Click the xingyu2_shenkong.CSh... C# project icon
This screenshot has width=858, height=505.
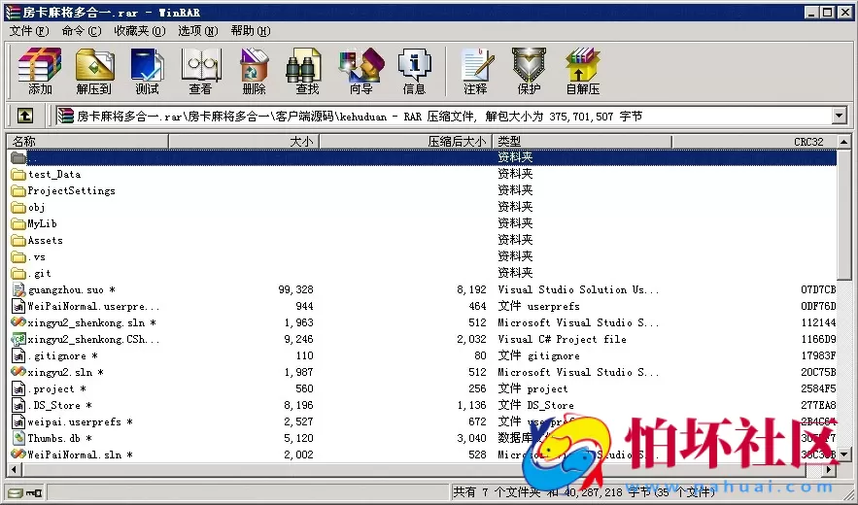(x=18, y=339)
